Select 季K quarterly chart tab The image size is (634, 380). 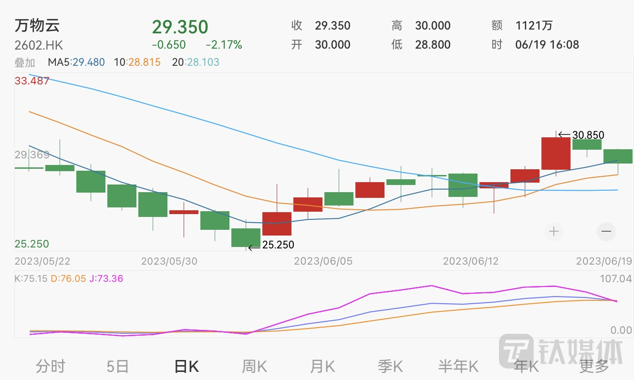coord(390,366)
